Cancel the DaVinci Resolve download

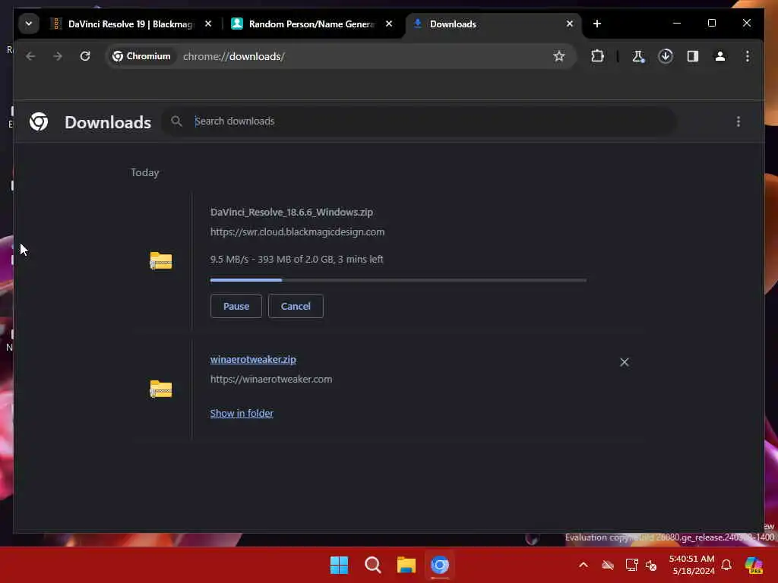tap(296, 307)
